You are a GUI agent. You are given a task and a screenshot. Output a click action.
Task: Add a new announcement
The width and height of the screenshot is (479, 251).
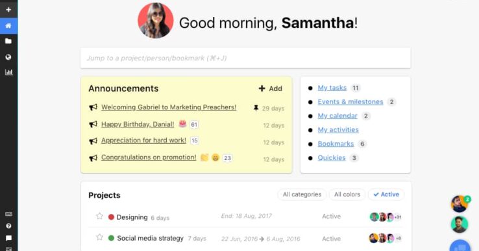click(x=271, y=88)
